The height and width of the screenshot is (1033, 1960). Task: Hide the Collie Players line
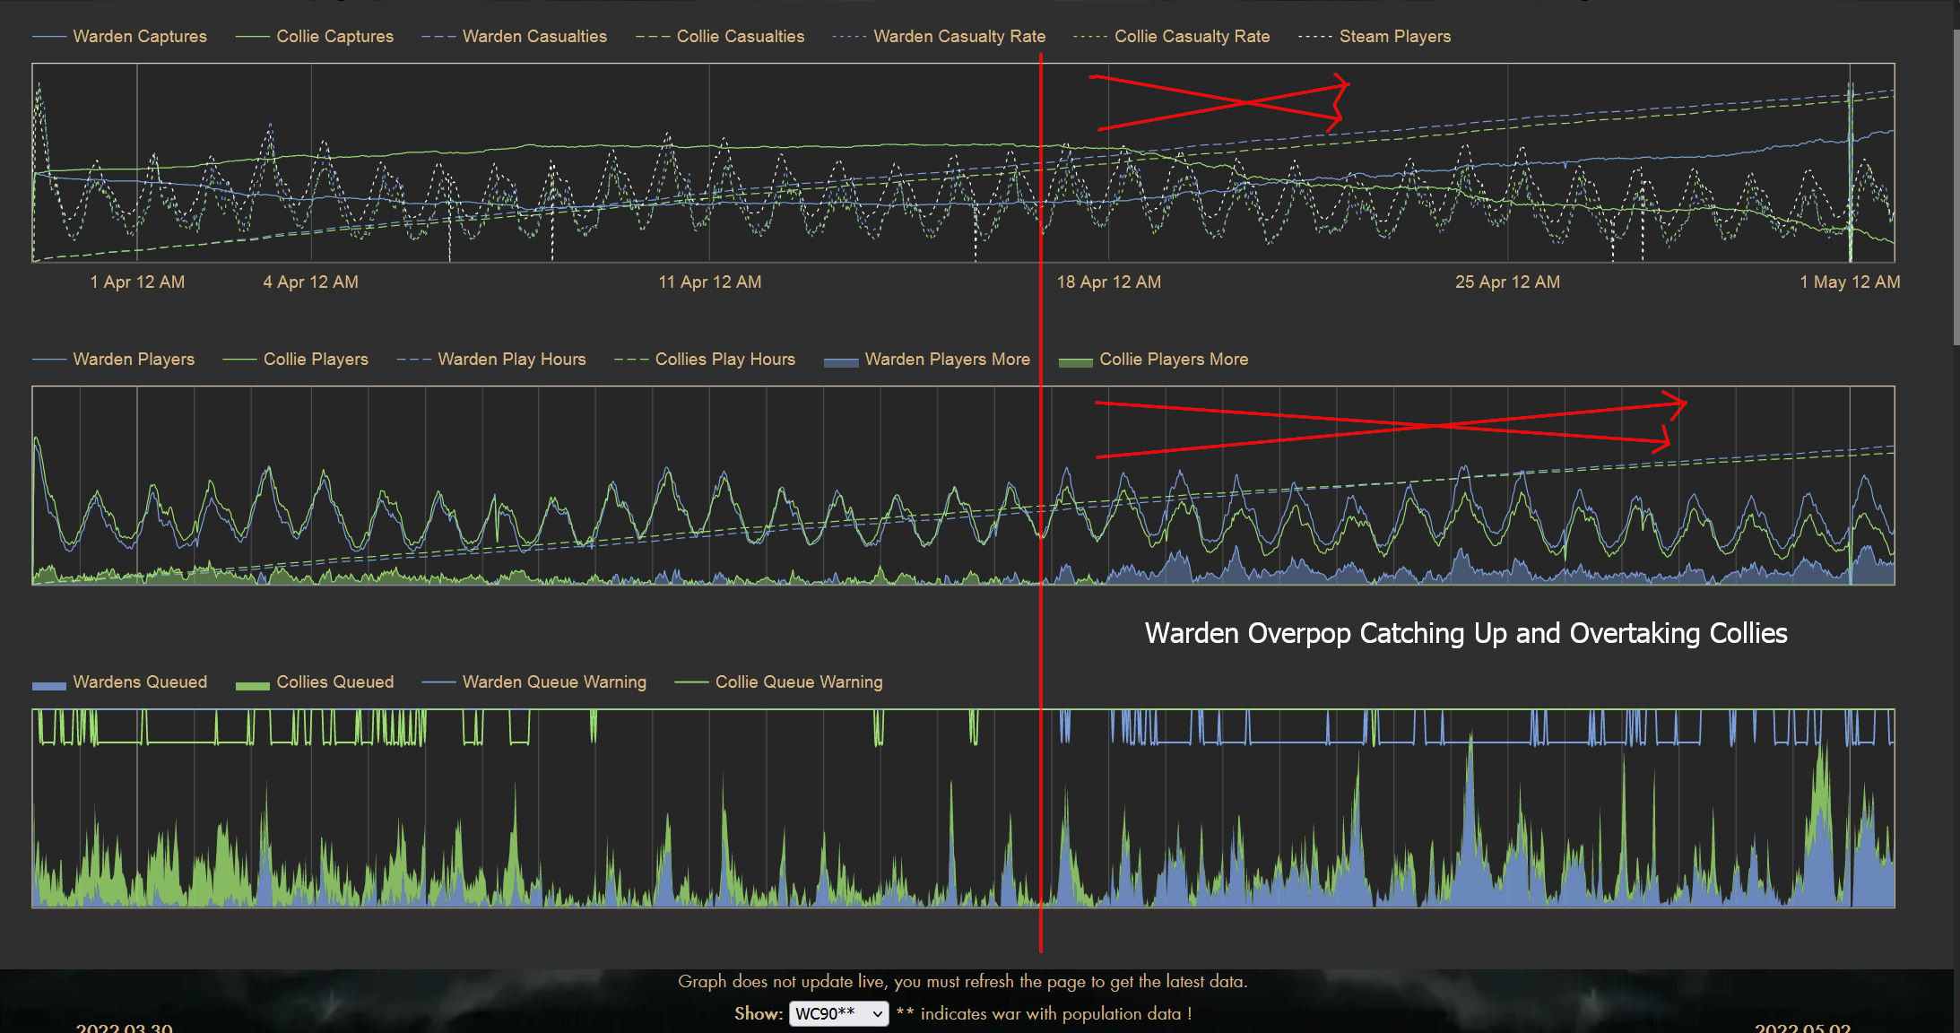click(x=315, y=360)
